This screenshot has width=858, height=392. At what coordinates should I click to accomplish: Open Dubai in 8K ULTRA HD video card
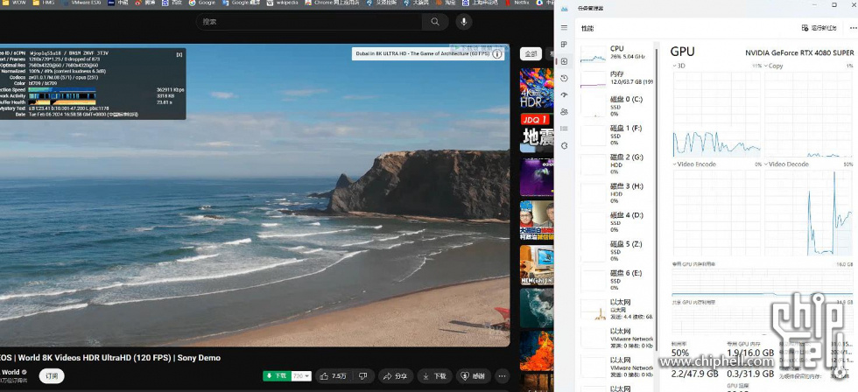[x=428, y=54]
